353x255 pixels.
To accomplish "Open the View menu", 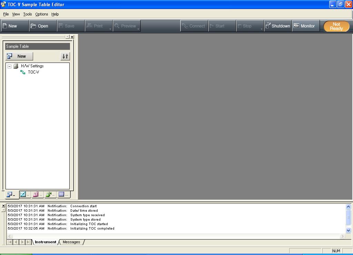I will click(16, 14).
